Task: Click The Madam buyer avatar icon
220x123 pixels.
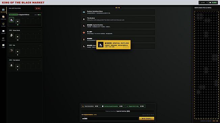Action: [11, 65]
